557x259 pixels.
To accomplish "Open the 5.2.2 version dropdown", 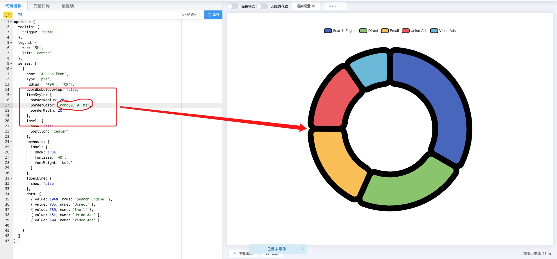I will pyautogui.click(x=335, y=6).
